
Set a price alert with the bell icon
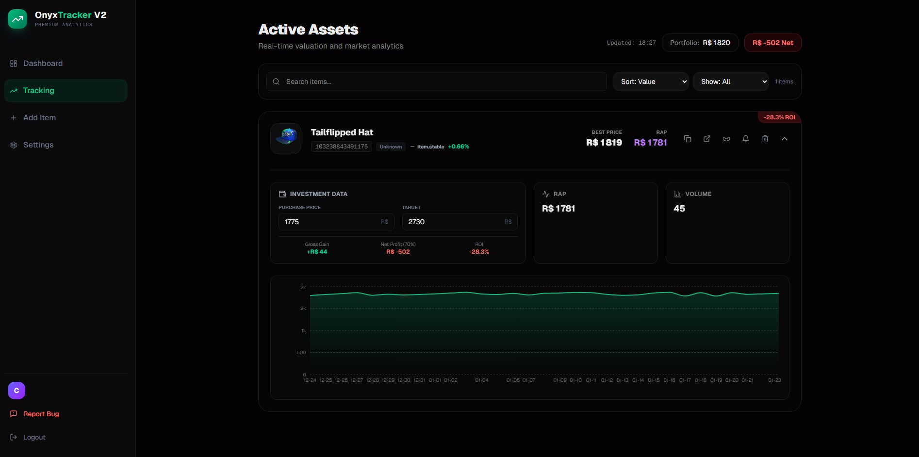746,139
